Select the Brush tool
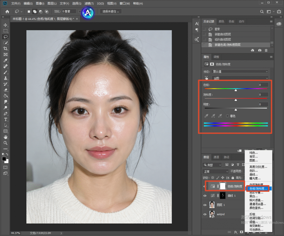 pyautogui.click(x=6, y=72)
